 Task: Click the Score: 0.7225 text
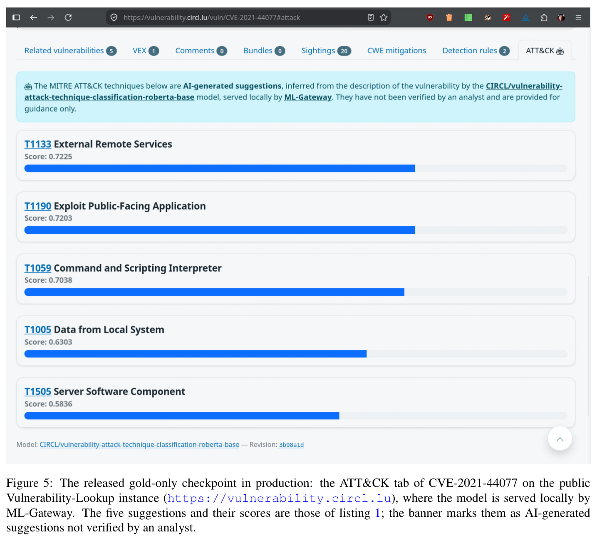(x=48, y=157)
